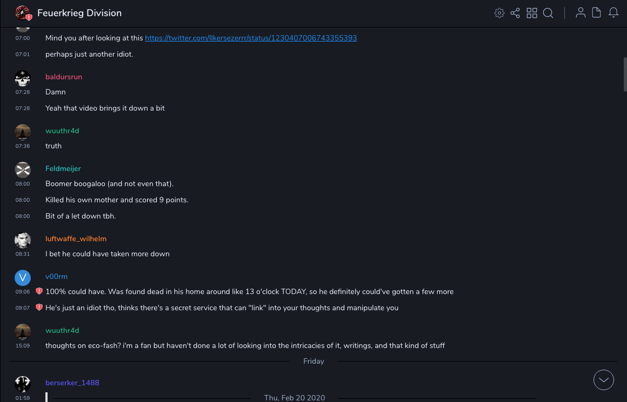Viewport: 627px width, 402px height.
Task: Click the red alert icon beside the 09:06 message
Action: click(39, 291)
